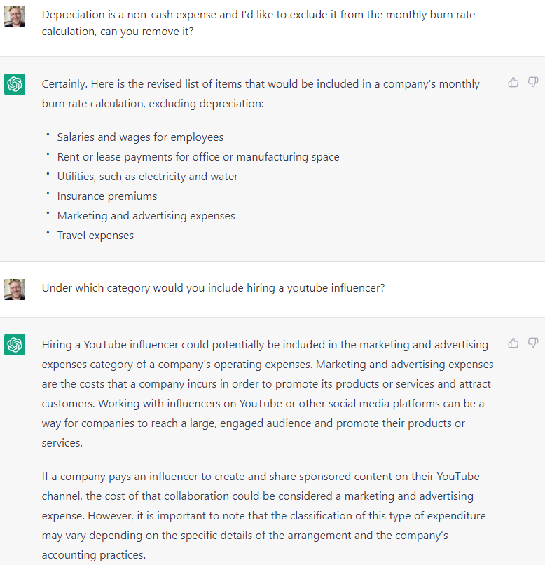Dislike the YouTube influencer answer with thumbs down
Viewport: 545px width, 565px height.
pos(533,343)
